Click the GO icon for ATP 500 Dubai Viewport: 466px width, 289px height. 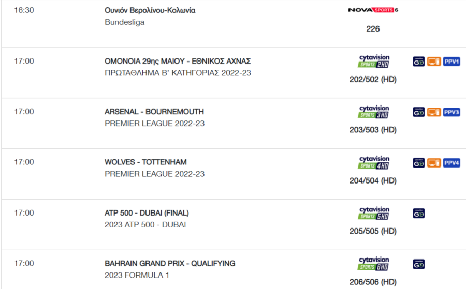[419, 214]
